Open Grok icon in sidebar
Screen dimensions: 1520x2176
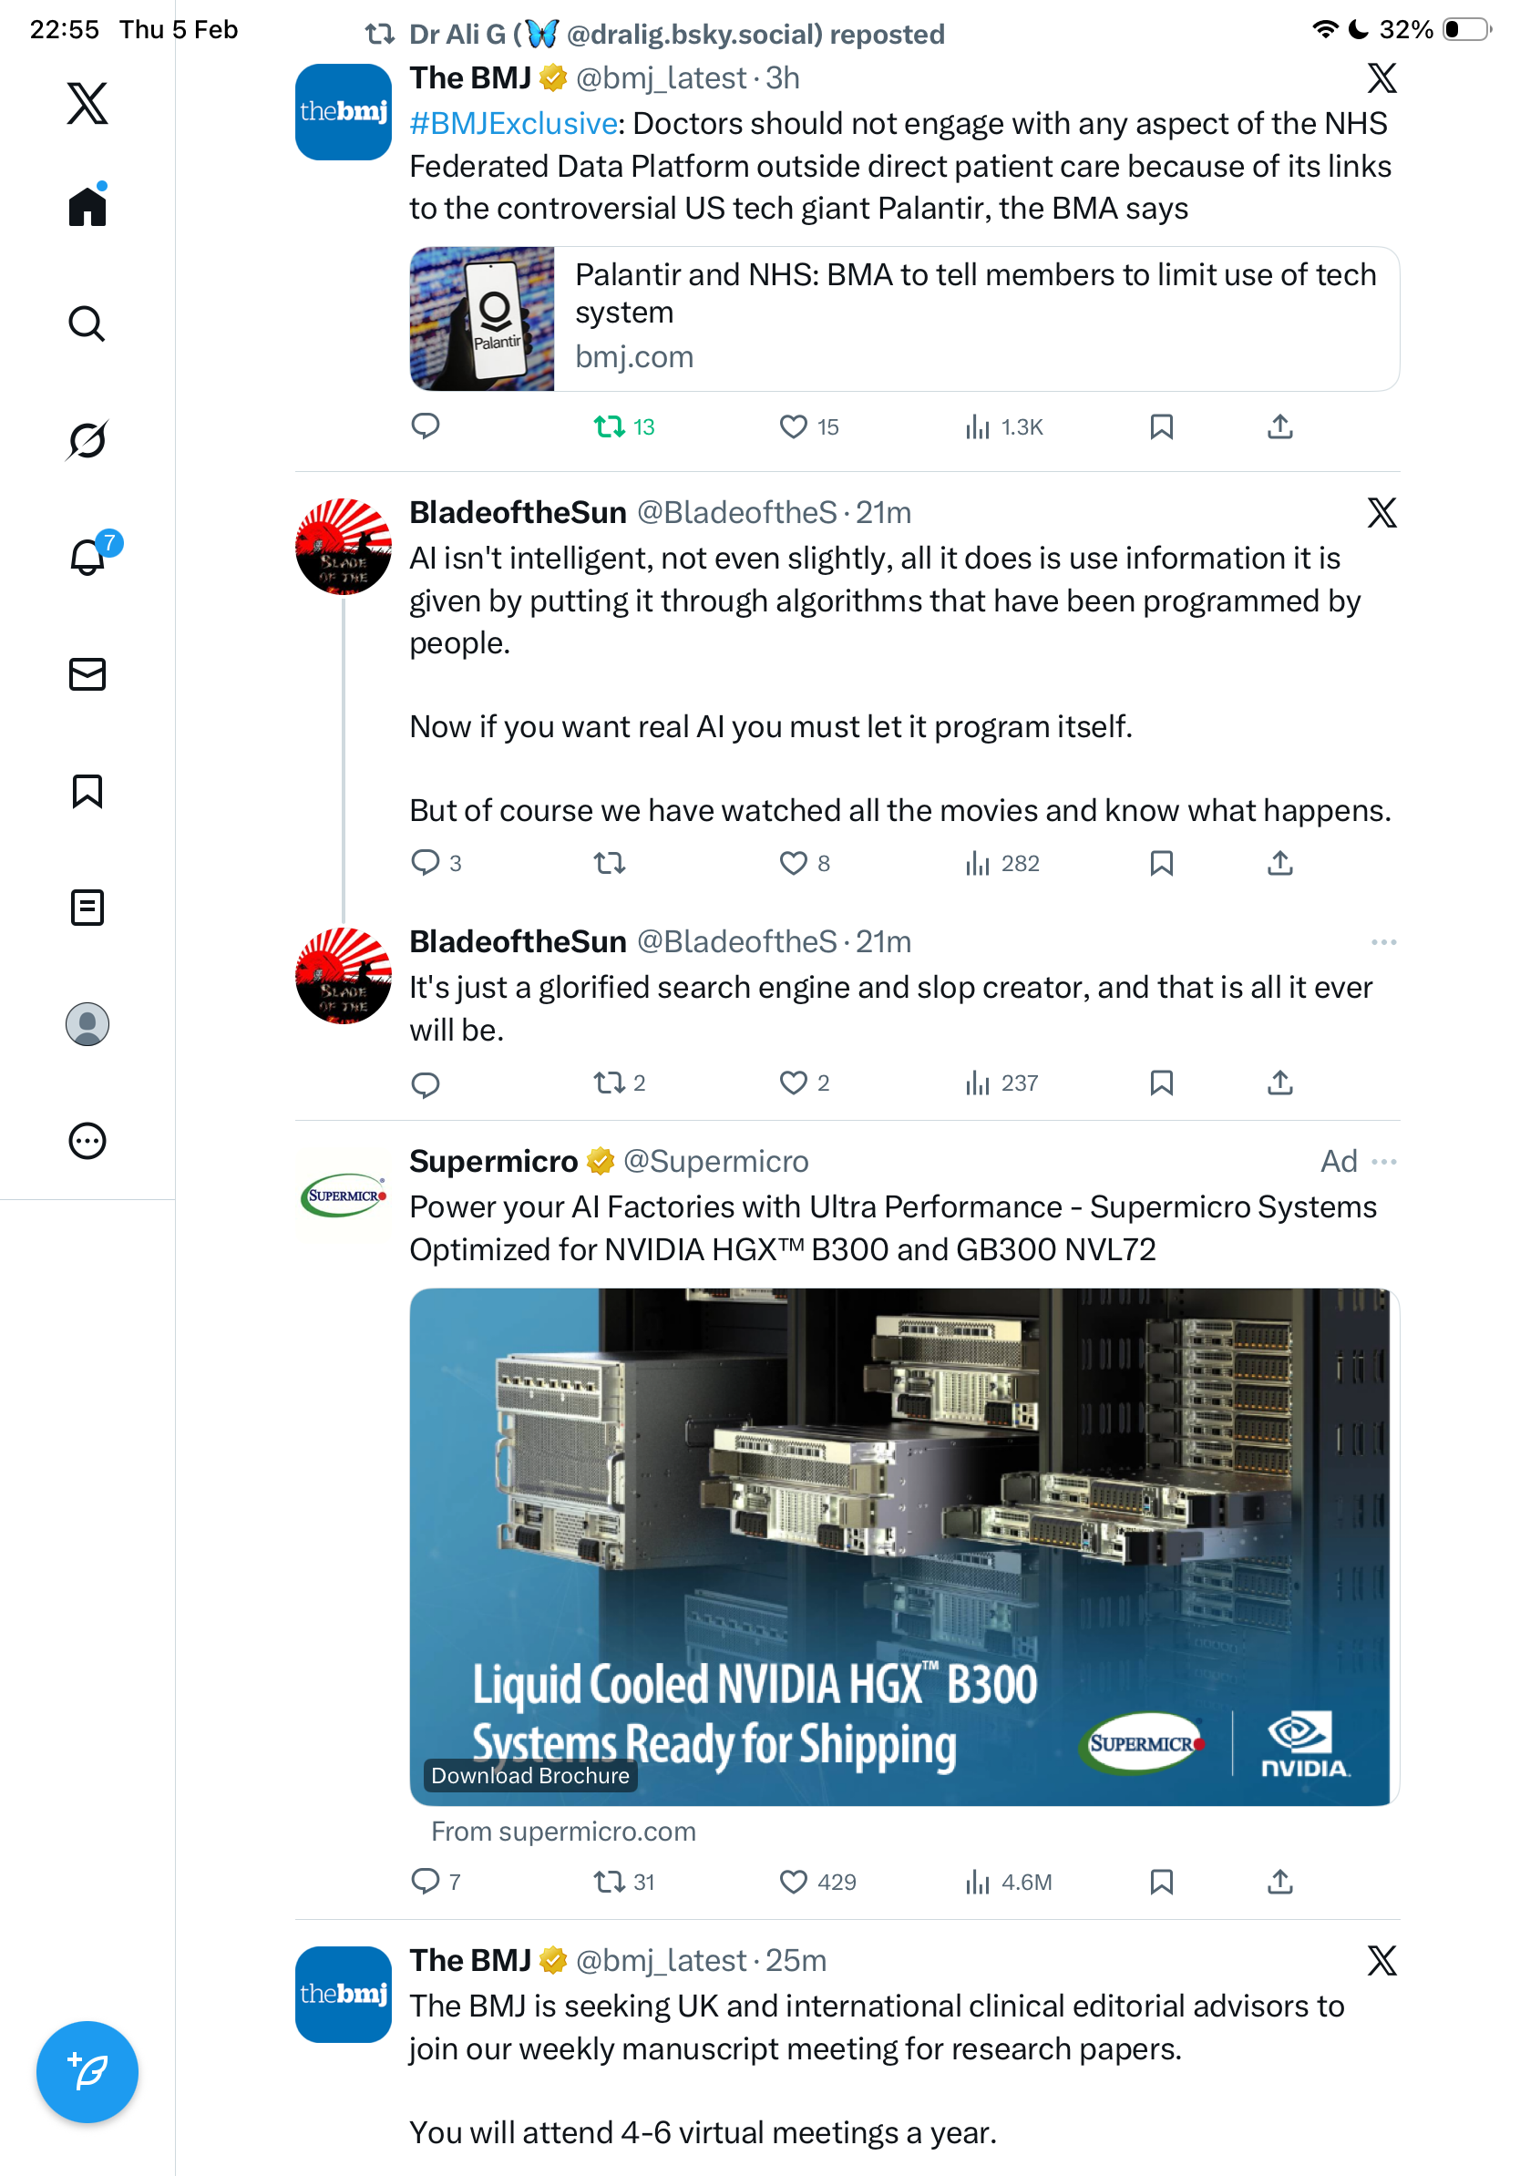click(x=87, y=440)
